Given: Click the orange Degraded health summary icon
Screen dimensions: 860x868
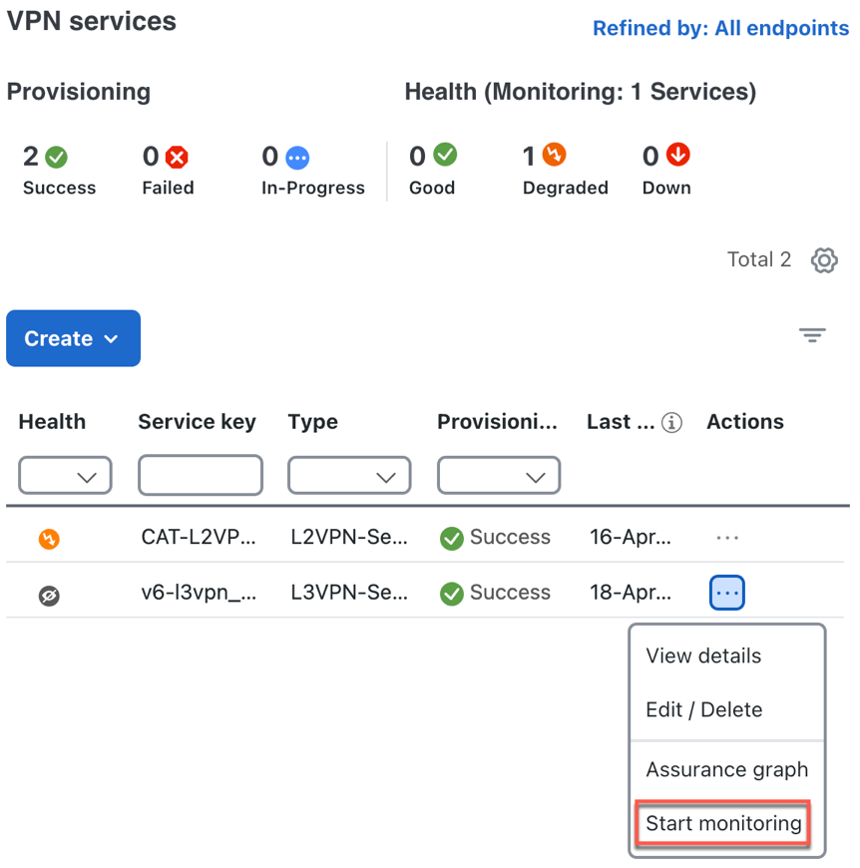Looking at the screenshot, I should coord(555,156).
